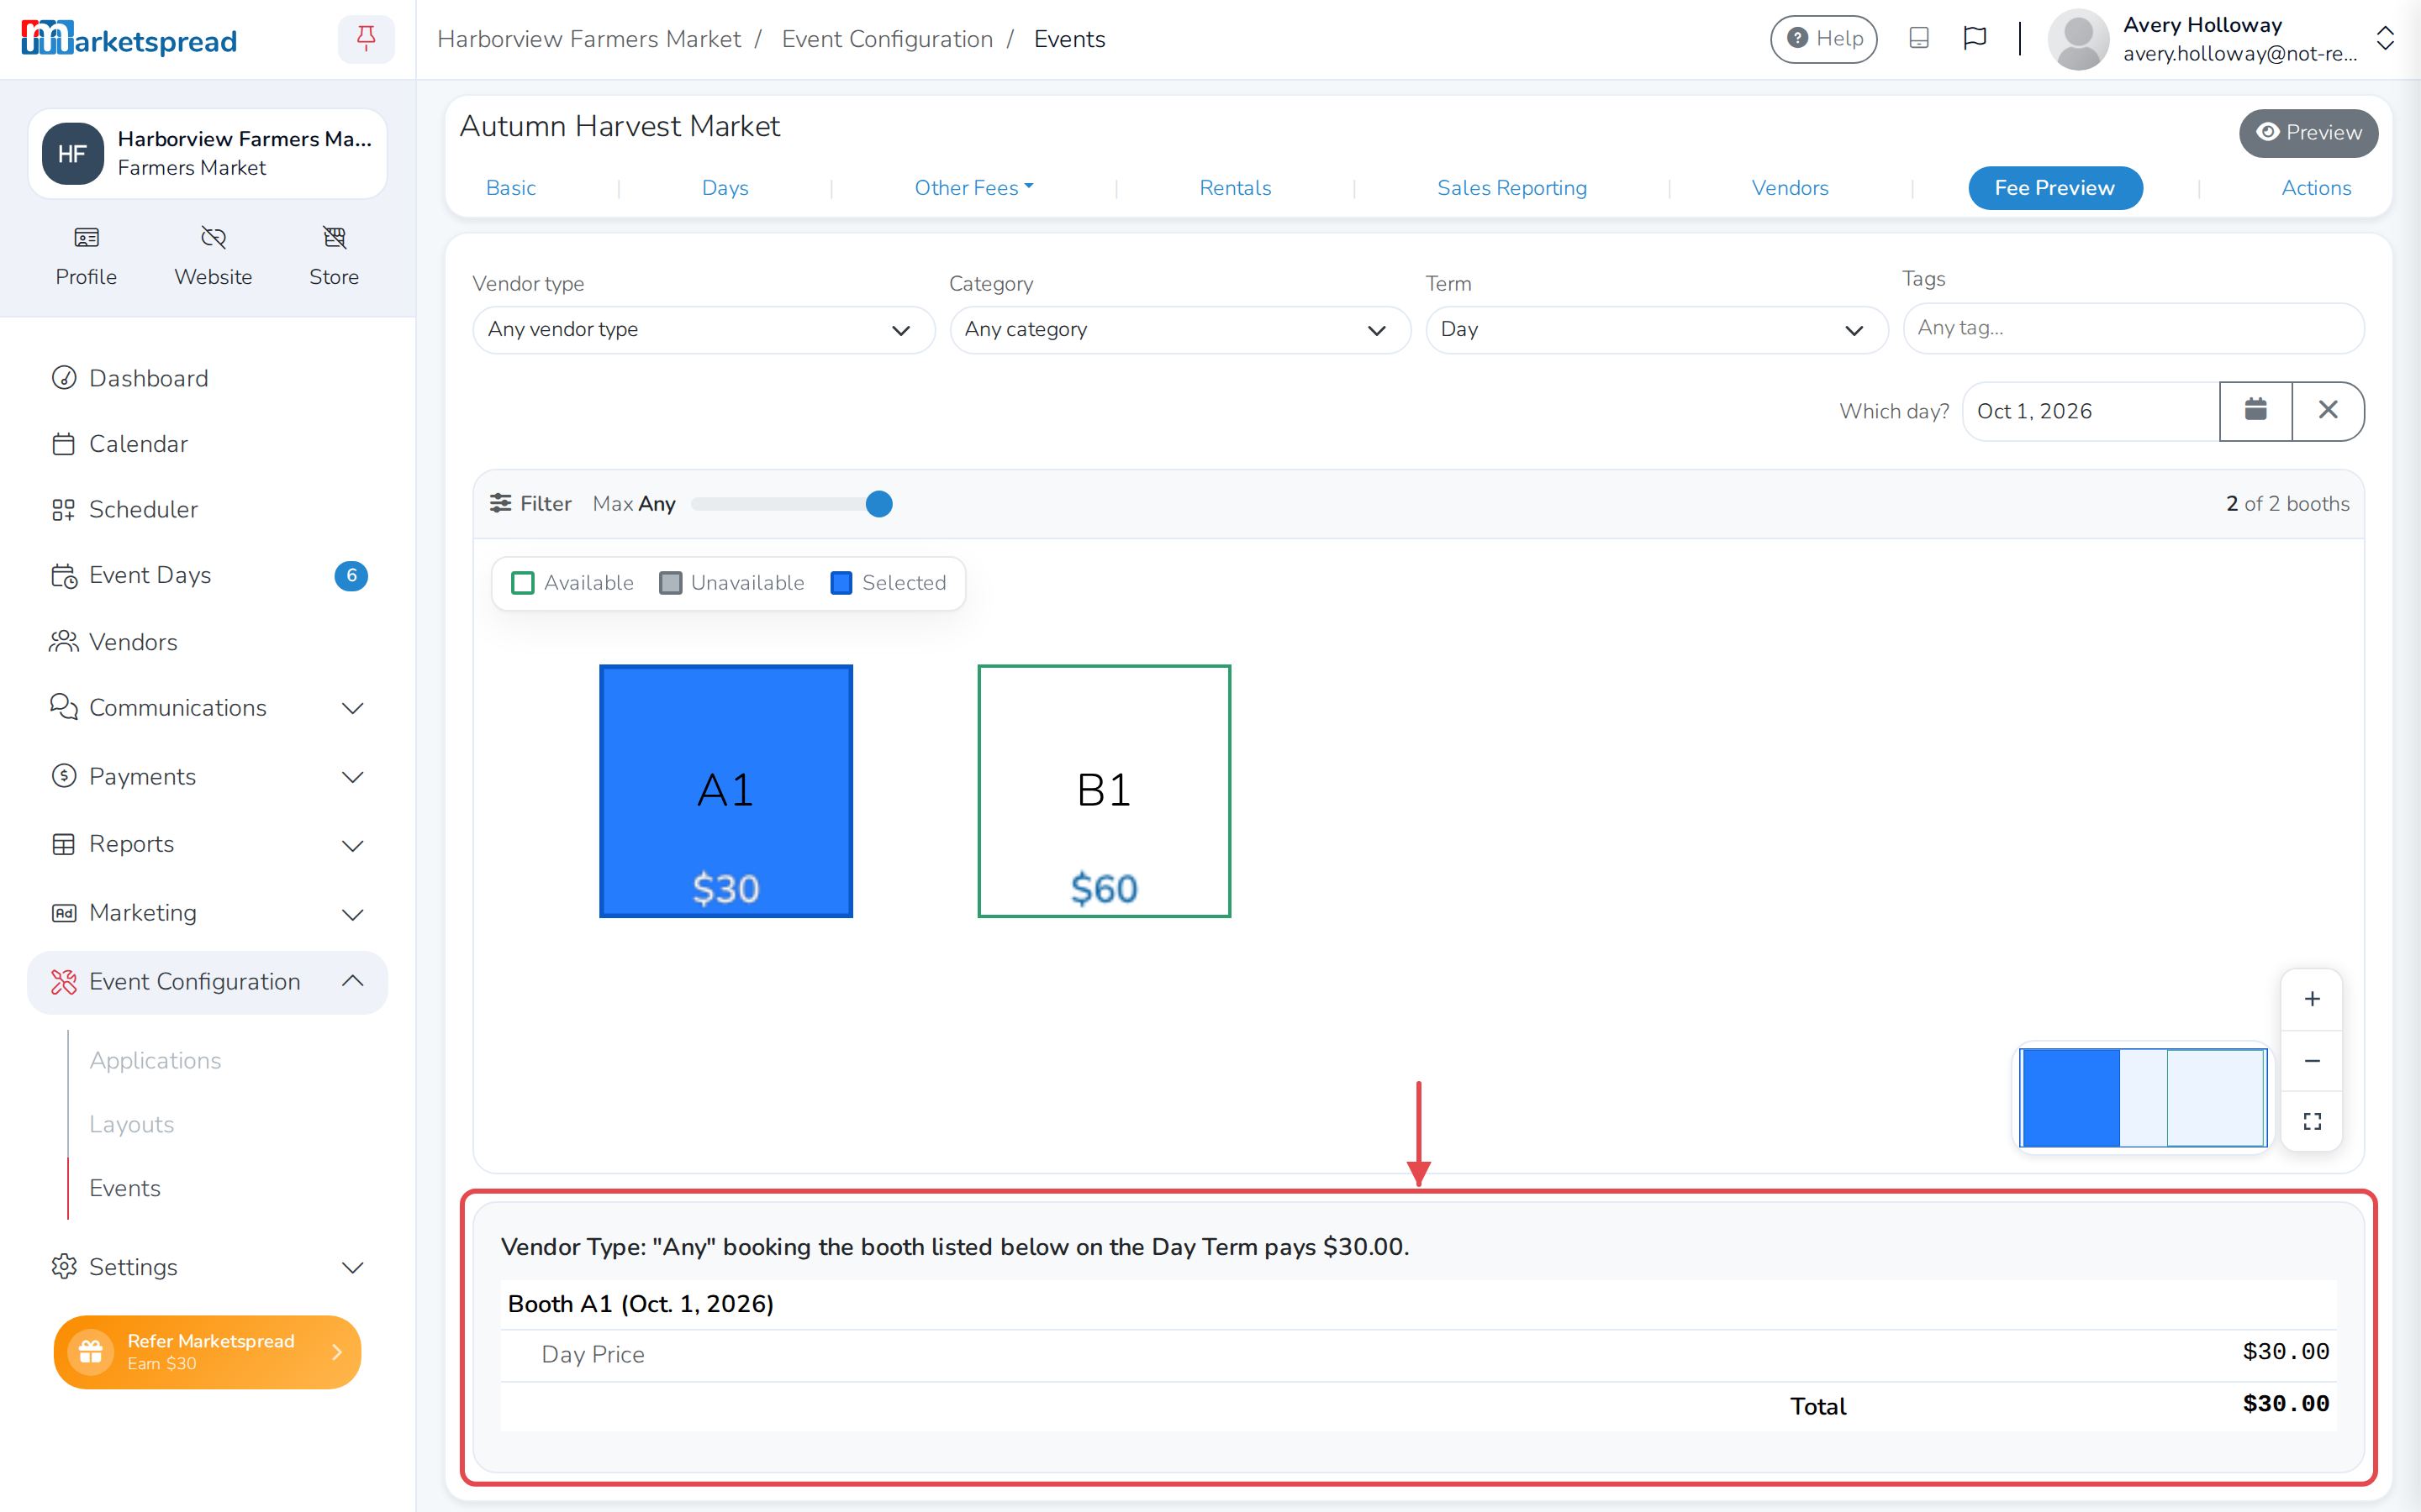
Task: Deselect booth A1 priced $30
Action: 725,791
